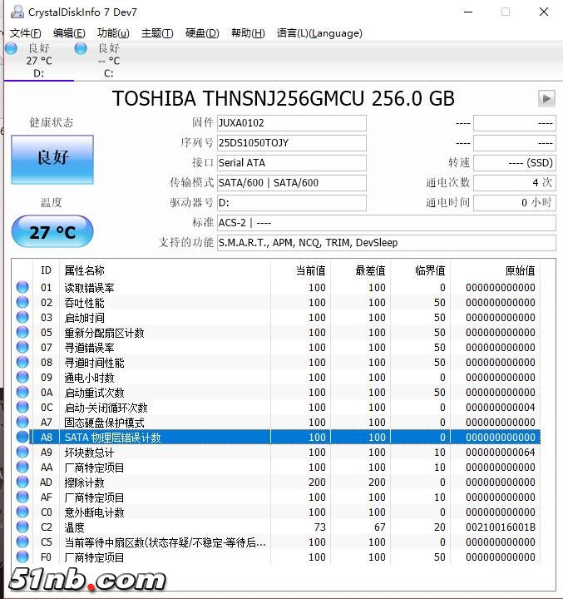The width and height of the screenshot is (563, 599).
Task: Select the 坏块数总计 attribute row
Action: pos(166,453)
